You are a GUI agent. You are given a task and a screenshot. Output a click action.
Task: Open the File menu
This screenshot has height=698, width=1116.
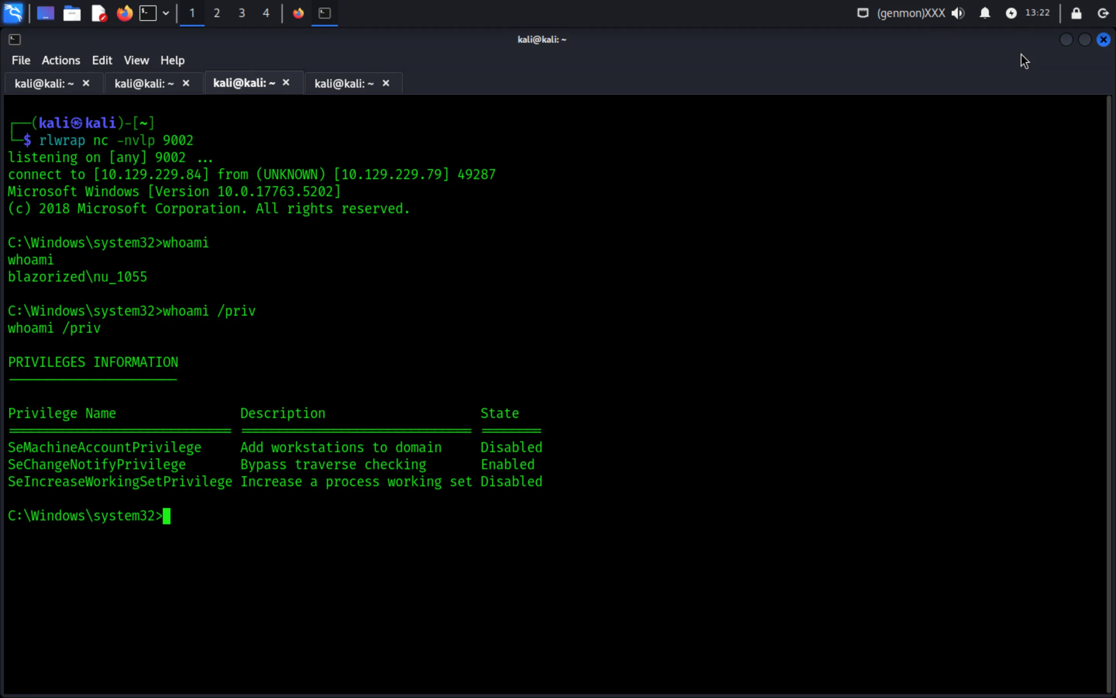tap(21, 60)
